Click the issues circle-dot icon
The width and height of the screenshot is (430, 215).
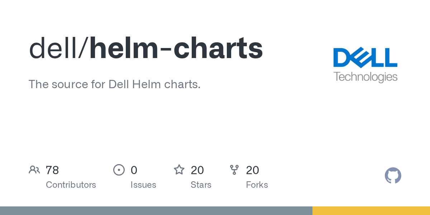point(119,170)
